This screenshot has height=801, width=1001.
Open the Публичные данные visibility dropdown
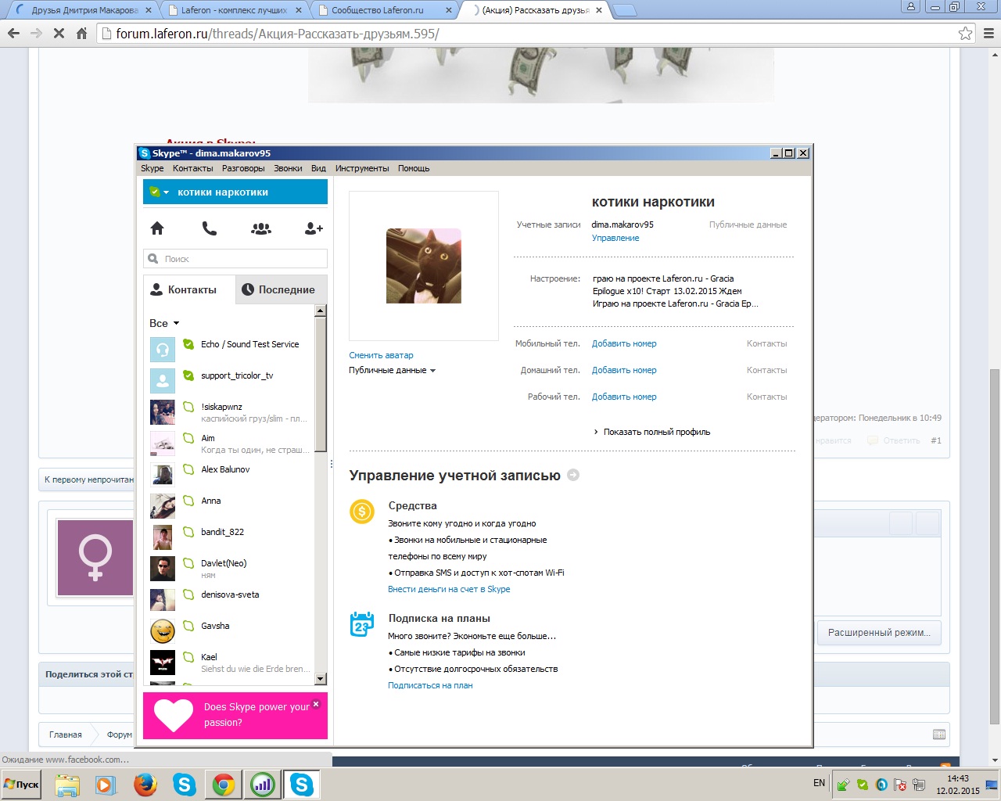(x=392, y=370)
